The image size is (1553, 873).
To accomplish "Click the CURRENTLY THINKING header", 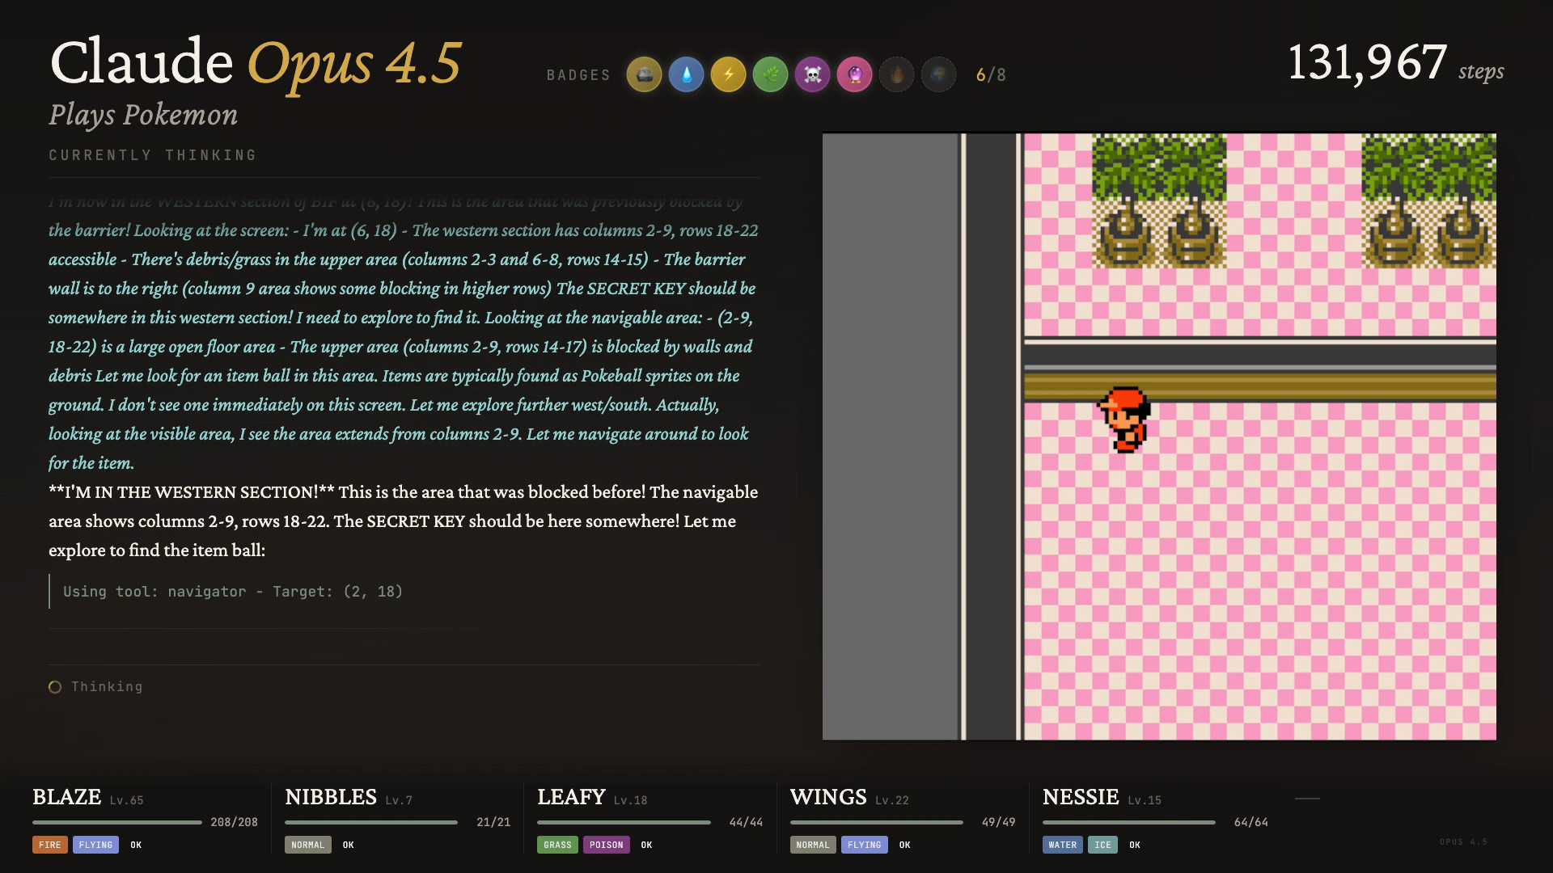I will pos(153,155).
